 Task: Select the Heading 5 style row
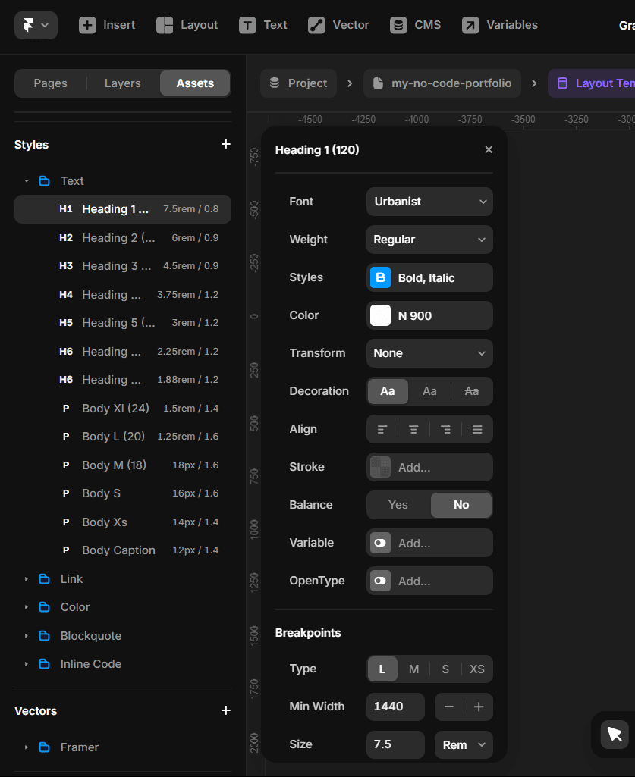click(123, 323)
